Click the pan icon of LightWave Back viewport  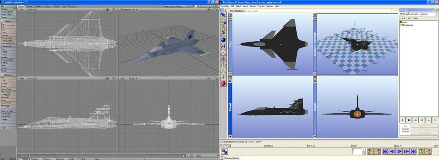(x=107, y=78)
